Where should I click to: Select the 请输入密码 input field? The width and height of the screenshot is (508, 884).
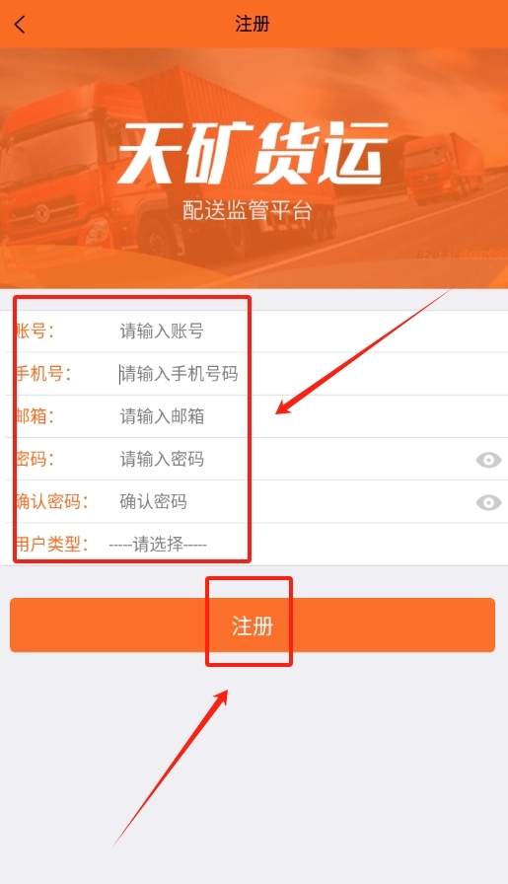click(x=293, y=460)
